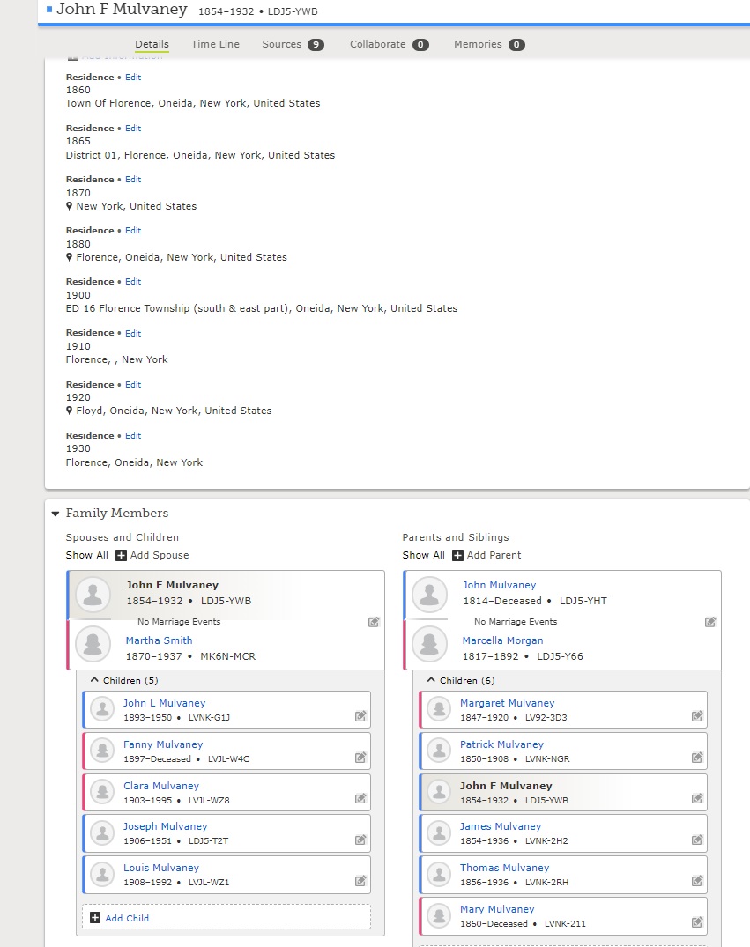Open the Memories tab
750x947 pixels.
tap(489, 44)
